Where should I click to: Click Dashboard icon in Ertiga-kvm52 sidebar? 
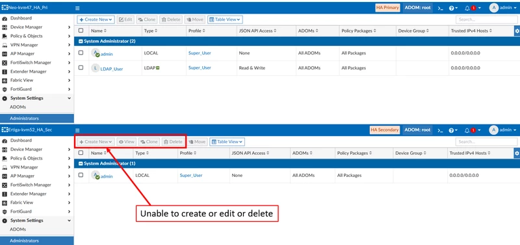click(x=5, y=141)
